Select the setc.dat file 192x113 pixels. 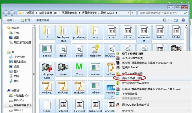point(63,106)
